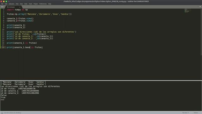Close the 28_numpy.py tab

pos(20,7)
